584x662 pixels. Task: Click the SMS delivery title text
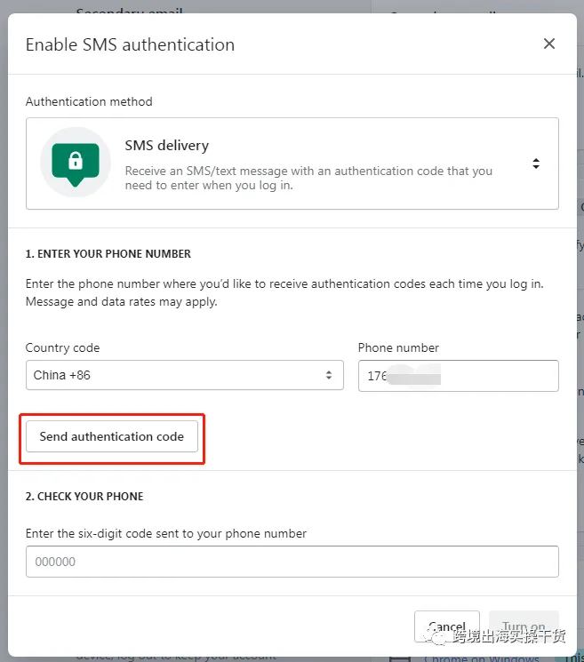point(167,145)
